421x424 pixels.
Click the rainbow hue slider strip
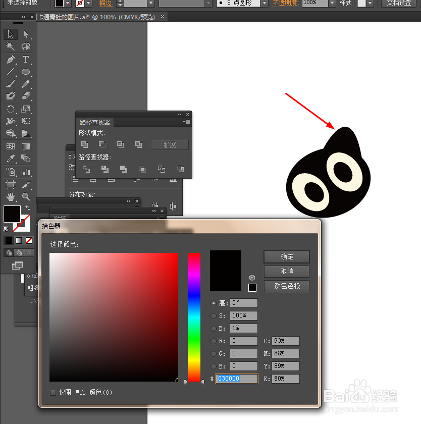coord(194,317)
